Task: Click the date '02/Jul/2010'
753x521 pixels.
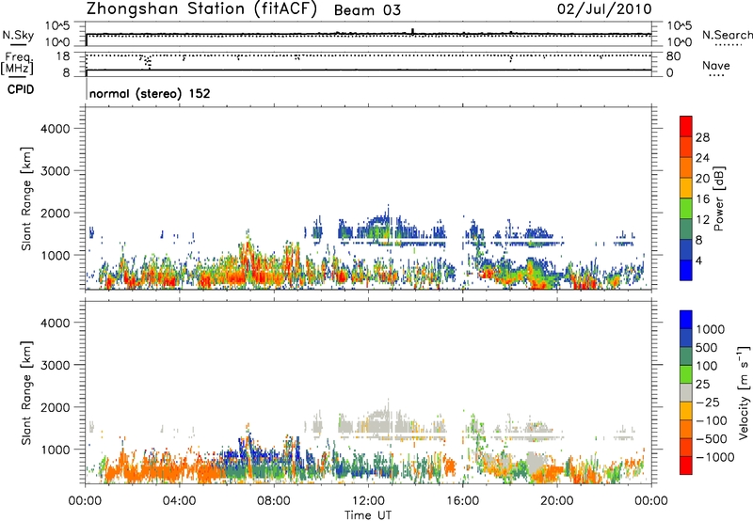Action: pos(604,9)
